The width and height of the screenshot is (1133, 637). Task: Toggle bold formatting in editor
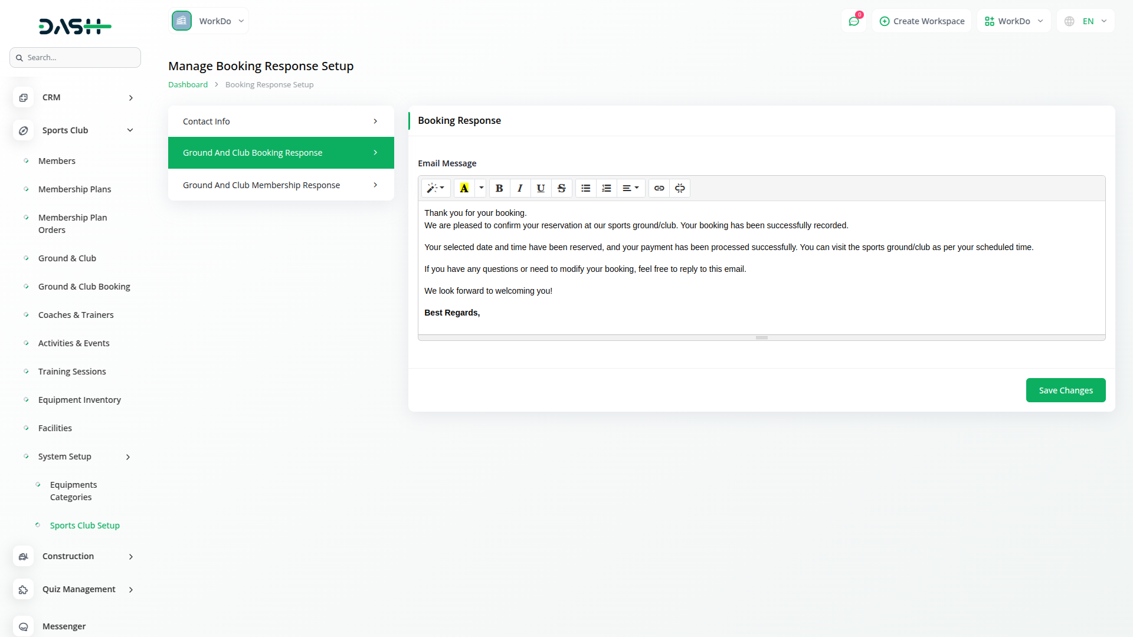(x=499, y=188)
